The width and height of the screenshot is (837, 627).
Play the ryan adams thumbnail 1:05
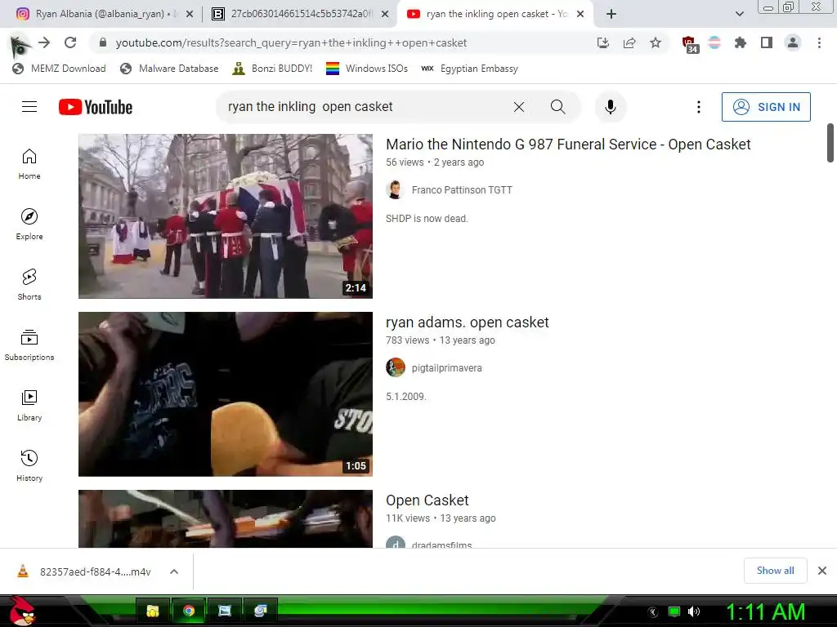(x=226, y=394)
